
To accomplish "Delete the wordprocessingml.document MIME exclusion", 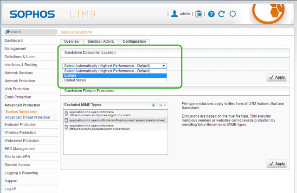I will (66, 113).
